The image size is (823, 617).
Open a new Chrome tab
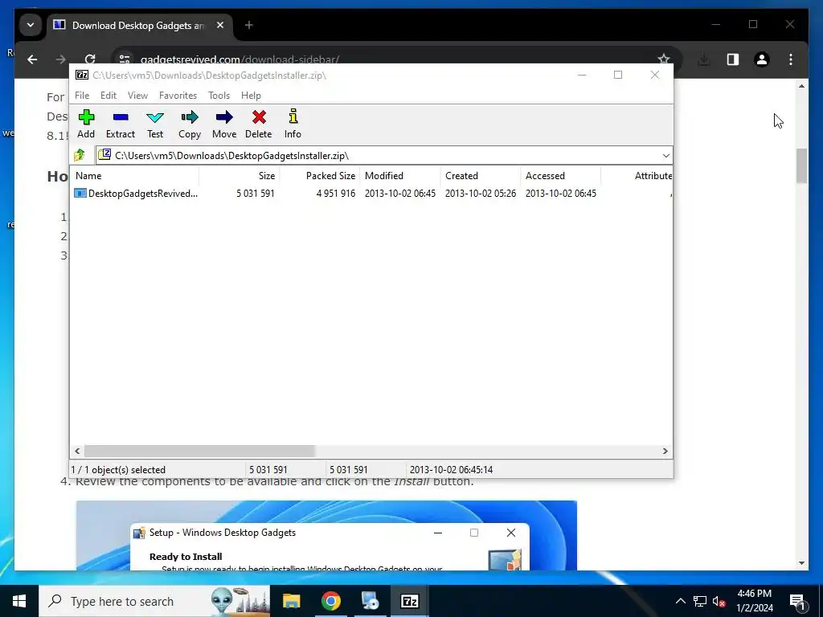(x=249, y=25)
